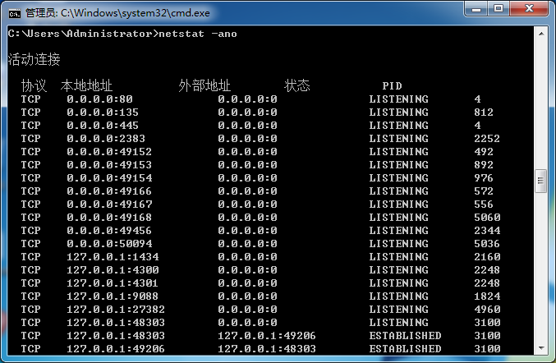
Task: Click the '状态' column header
Action: (x=296, y=85)
